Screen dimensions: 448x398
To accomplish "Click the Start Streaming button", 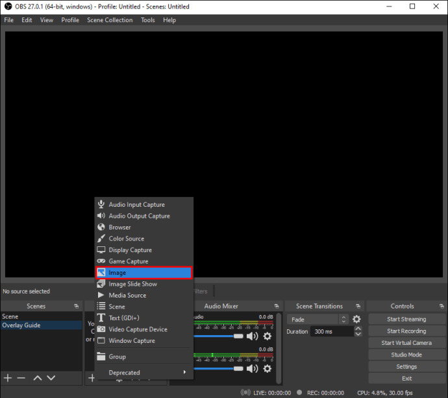I will (406, 320).
